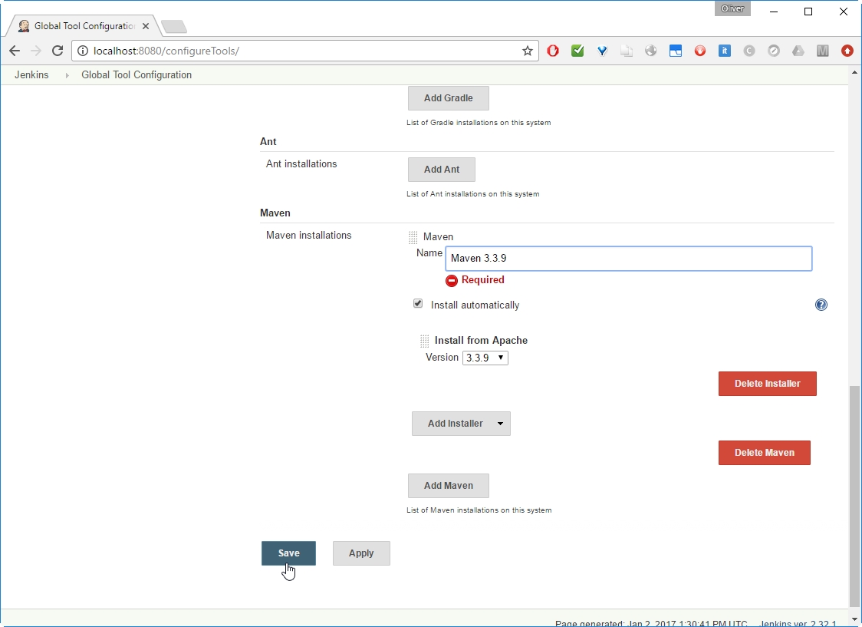Click the Google Drive extension icon
The image size is (862, 627).
point(798,51)
